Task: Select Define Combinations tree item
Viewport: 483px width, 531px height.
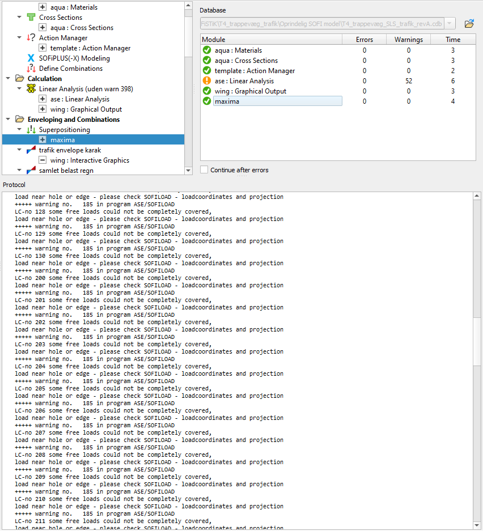Action: [x=70, y=69]
